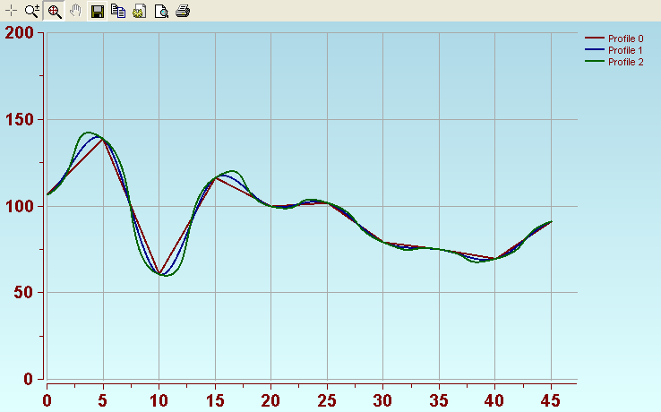Click the 50 label on the vertical axis

tap(23, 293)
